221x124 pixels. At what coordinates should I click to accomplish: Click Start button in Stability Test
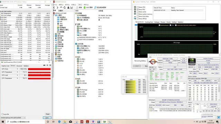coord(137,66)
